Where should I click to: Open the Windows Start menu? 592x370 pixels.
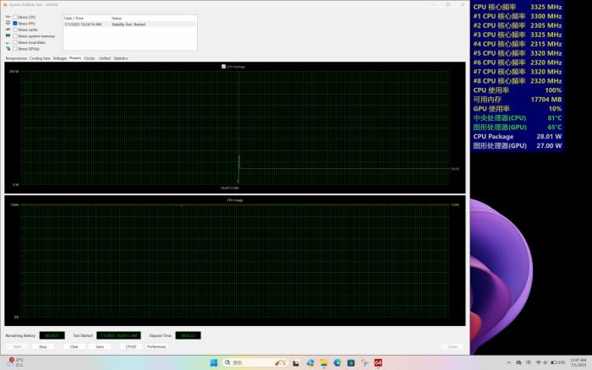[x=213, y=362]
